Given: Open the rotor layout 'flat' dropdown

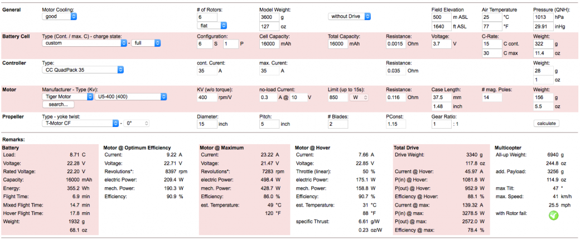Looking at the screenshot, I should (212, 26).
